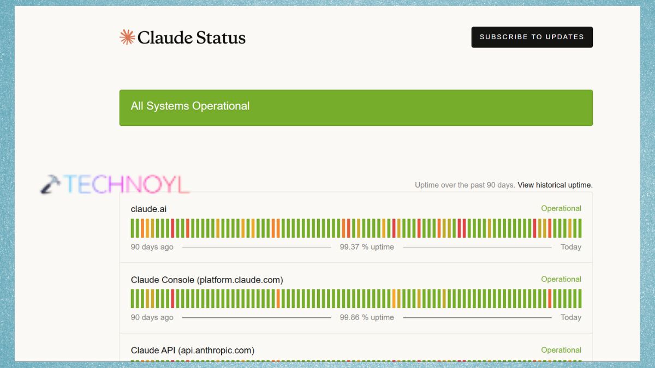Click Operational status for Claude API
Viewport: 655px width, 368px height.
[x=561, y=350]
